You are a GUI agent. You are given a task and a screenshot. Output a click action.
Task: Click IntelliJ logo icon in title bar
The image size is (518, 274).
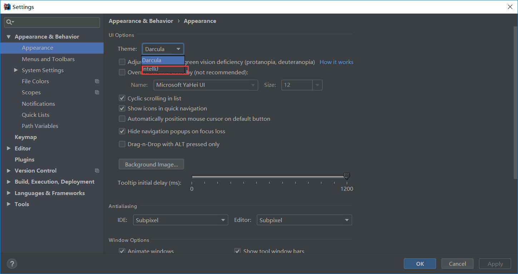7,7
